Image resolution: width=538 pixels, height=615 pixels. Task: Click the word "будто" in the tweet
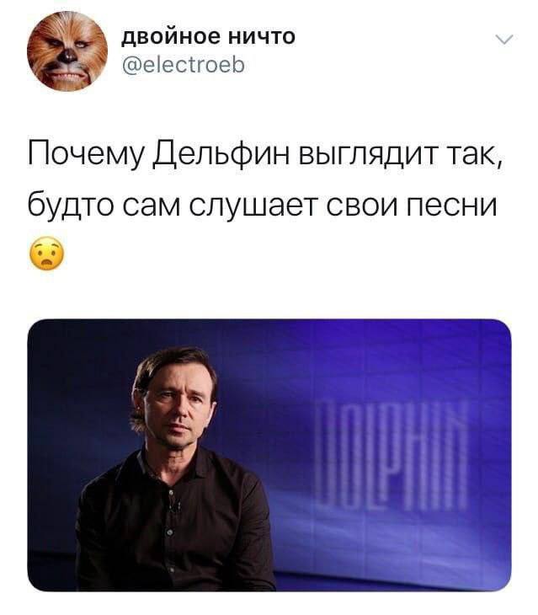point(72,203)
